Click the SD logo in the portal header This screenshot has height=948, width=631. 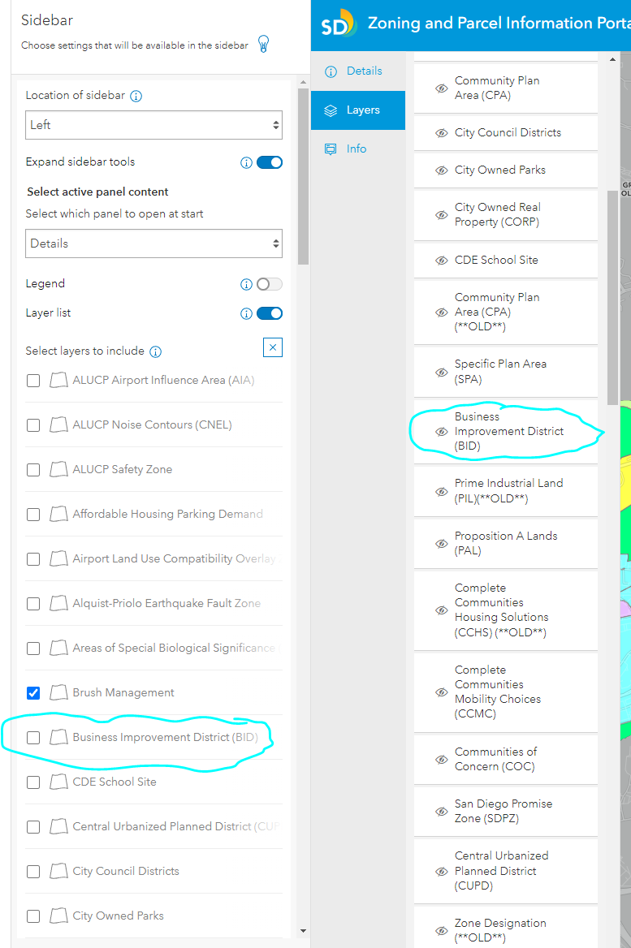tap(339, 23)
